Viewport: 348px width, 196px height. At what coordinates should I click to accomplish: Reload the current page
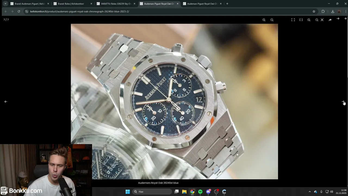coord(19,11)
